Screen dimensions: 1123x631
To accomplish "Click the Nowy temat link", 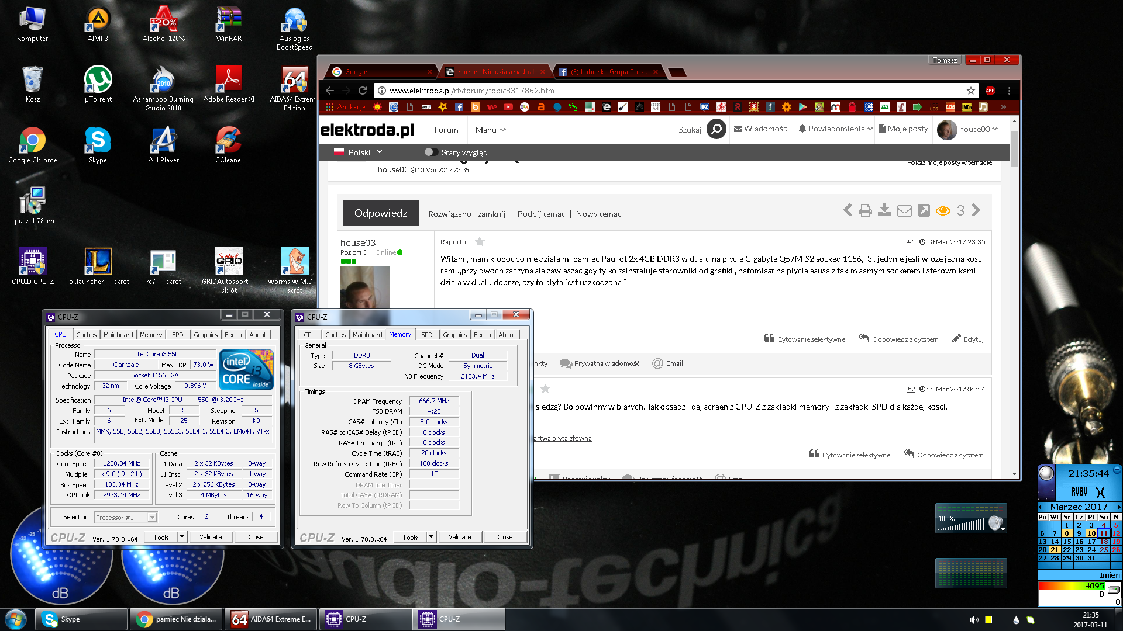I will click(x=598, y=214).
